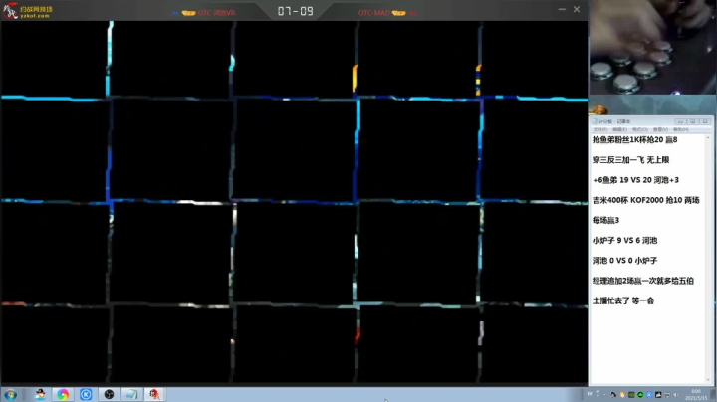Open the blue K app in taskbar

pos(86,394)
